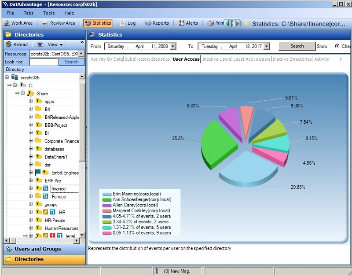
Task: Click the Print icon
Action: [x=210, y=23]
